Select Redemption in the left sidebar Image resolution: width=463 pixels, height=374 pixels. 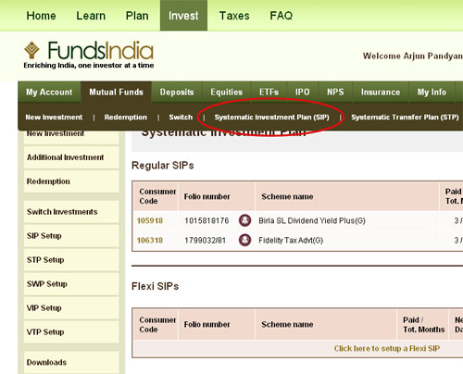pos(71,181)
